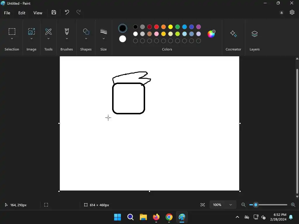
Task: Select the rectangular Selection tool icon
Action: point(12,32)
